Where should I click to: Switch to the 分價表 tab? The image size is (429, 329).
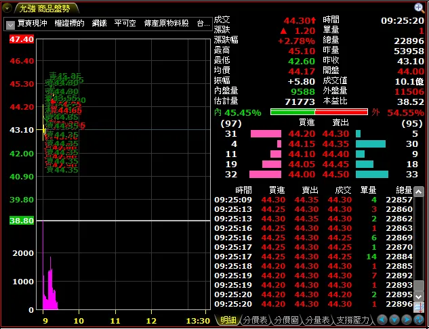click(x=256, y=320)
